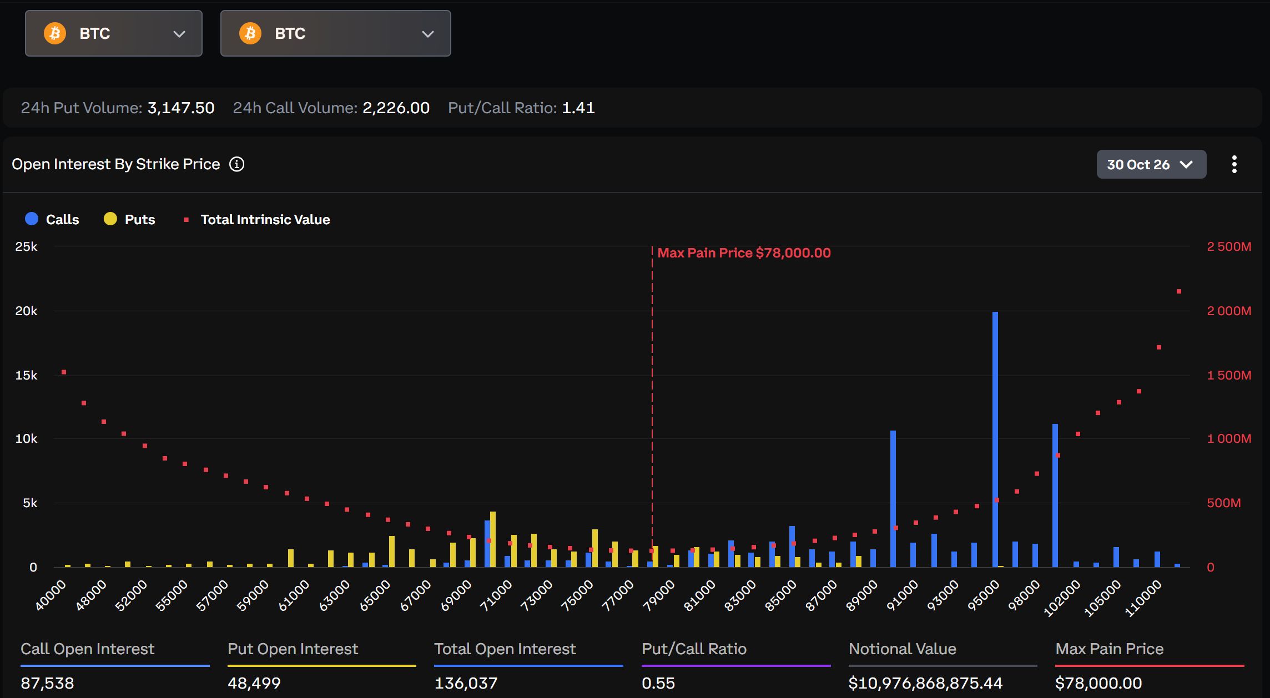This screenshot has height=698, width=1270.
Task: Click the Put Open Interest heading
Action: click(x=293, y=649)
